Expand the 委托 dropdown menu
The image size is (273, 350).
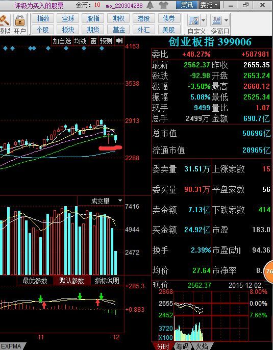pyautogui.click(x=209, y=5)
